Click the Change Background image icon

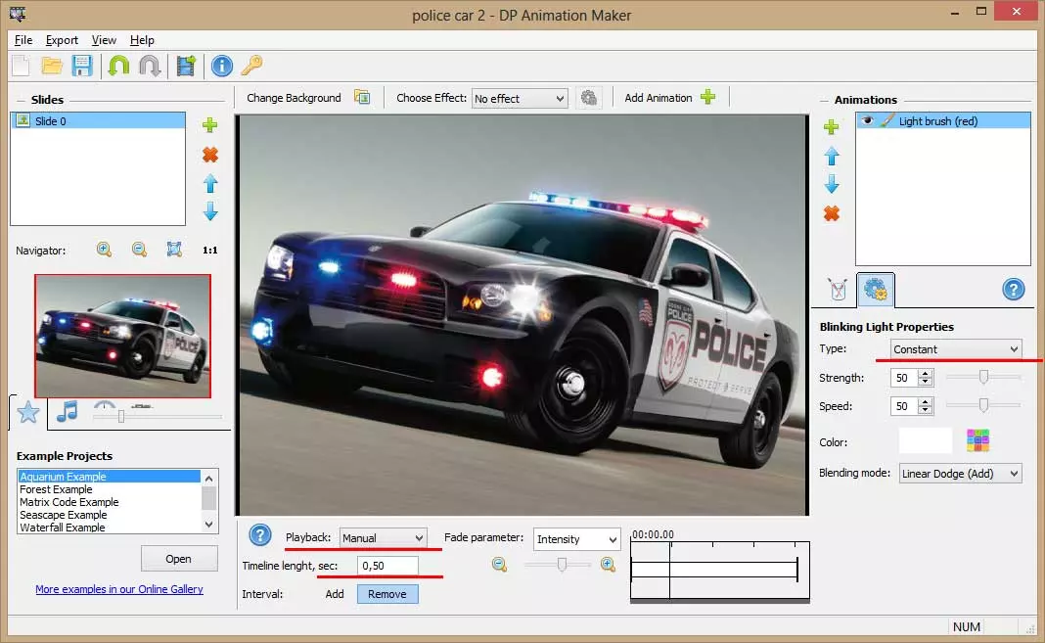tap(362, 97)
